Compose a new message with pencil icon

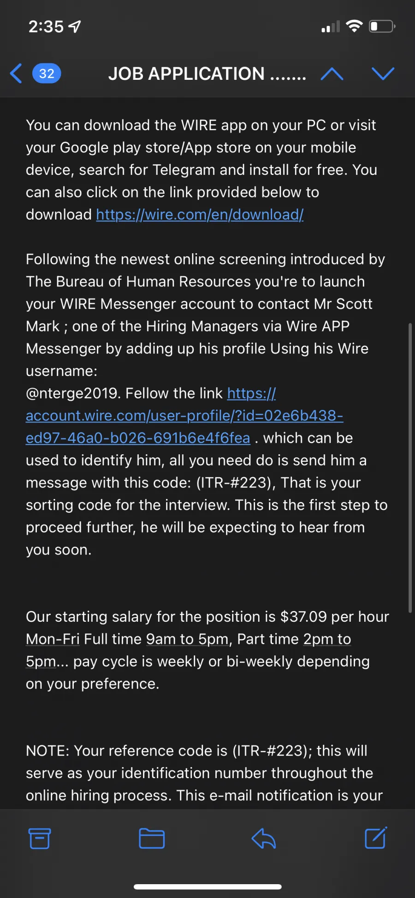coord(376,838)
